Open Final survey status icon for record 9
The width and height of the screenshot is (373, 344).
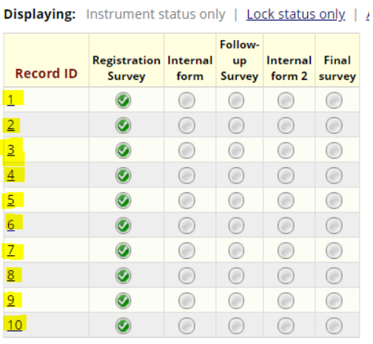click(334, 301)
